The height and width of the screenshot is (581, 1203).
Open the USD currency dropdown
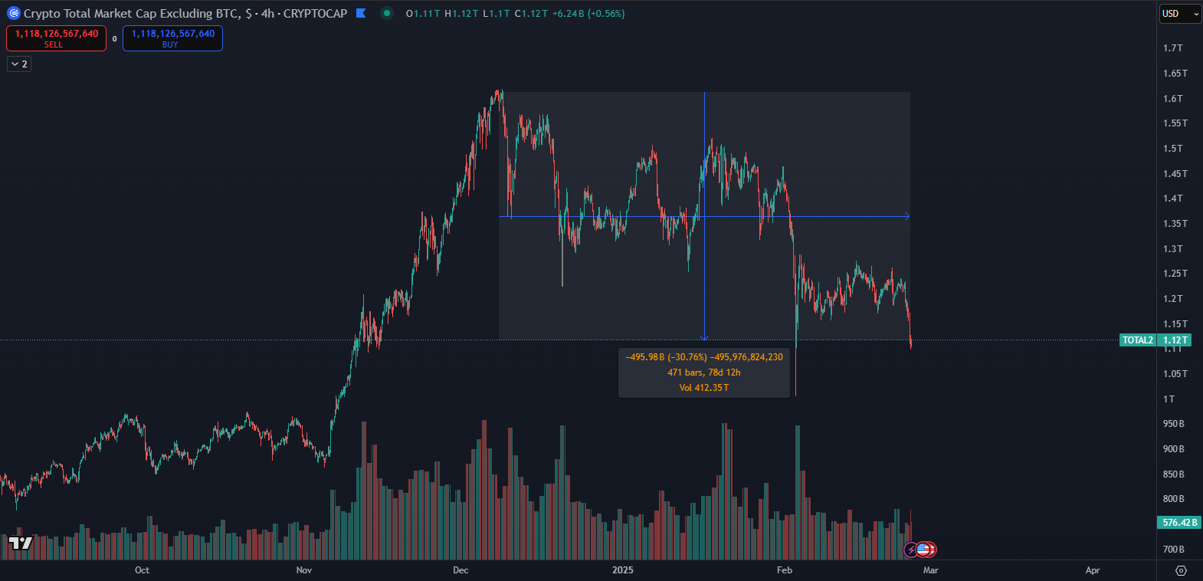point(1179,14)
